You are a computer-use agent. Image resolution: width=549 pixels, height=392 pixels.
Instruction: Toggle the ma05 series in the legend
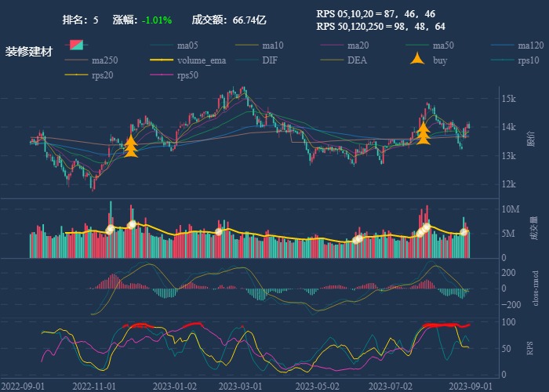[187, 45]
